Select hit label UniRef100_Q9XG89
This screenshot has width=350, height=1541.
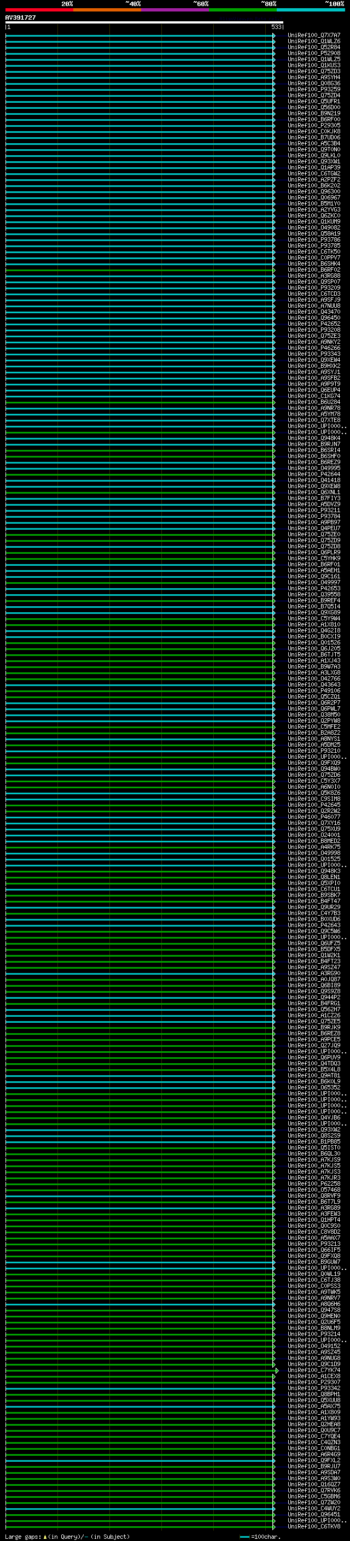[314, 612]
